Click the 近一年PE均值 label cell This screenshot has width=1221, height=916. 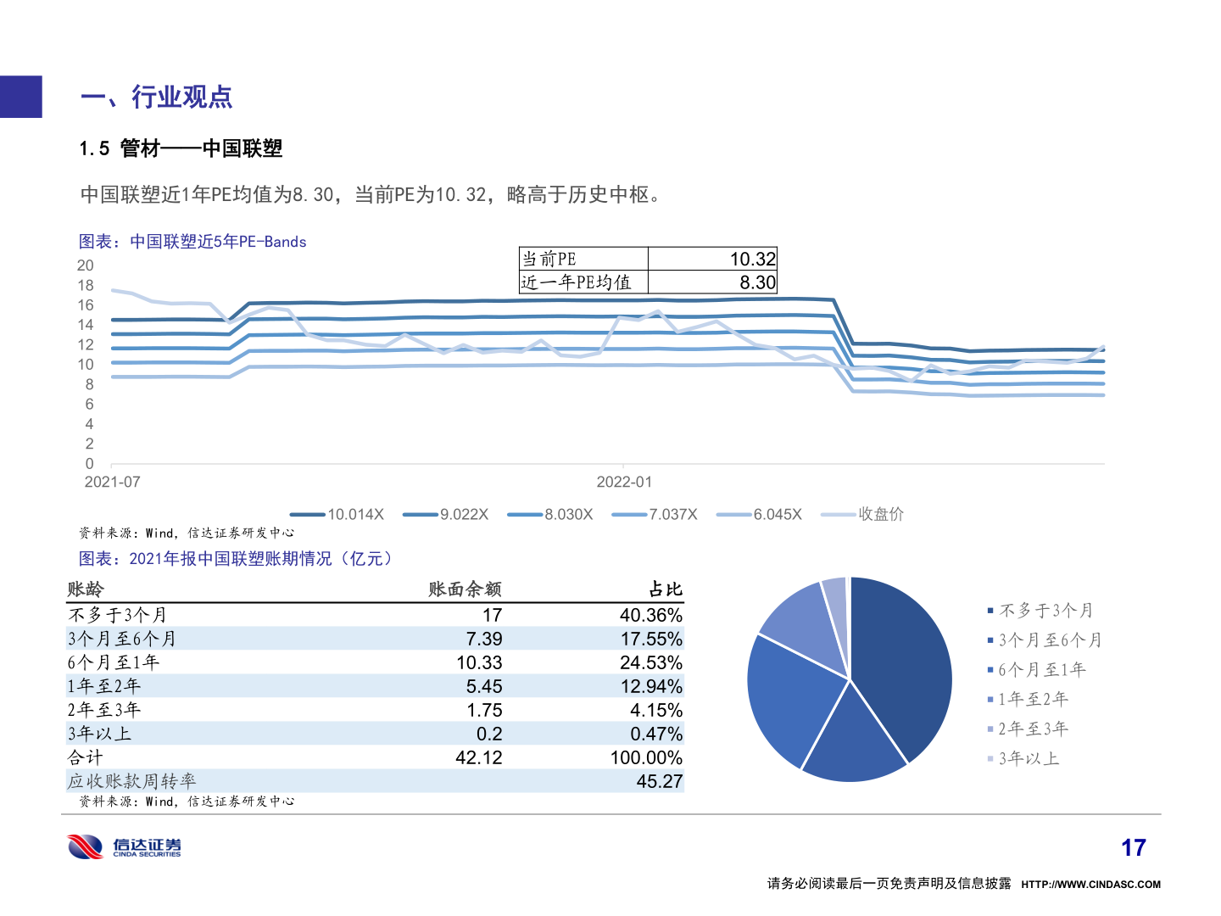point(583,282)
